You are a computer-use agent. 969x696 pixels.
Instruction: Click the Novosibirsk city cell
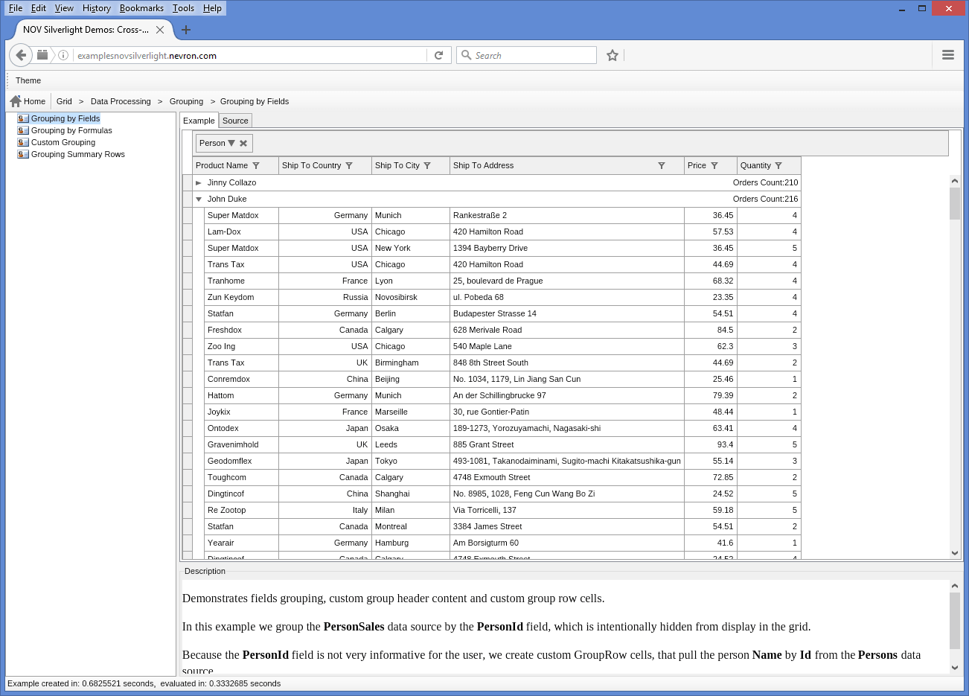pos(411,297)
